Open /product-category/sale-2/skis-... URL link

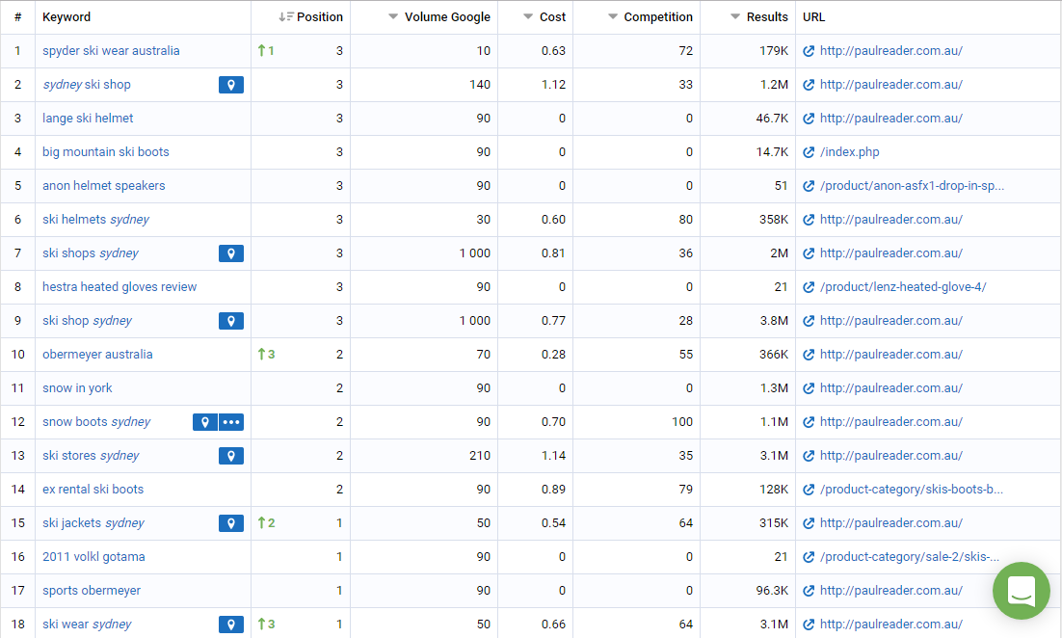(x=910, y=557)
